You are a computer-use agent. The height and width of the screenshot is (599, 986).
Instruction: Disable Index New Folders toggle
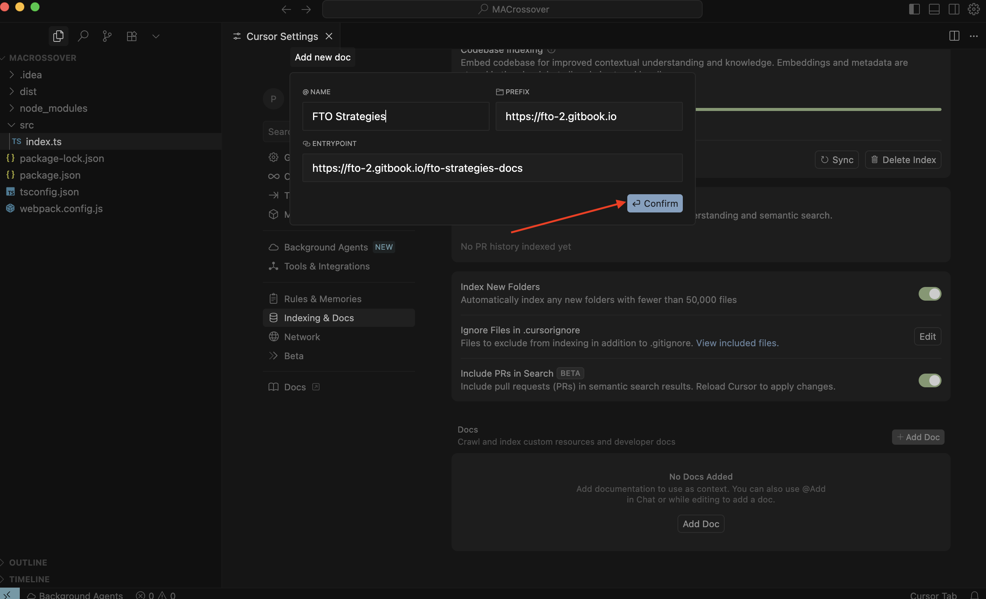[930, 293]
